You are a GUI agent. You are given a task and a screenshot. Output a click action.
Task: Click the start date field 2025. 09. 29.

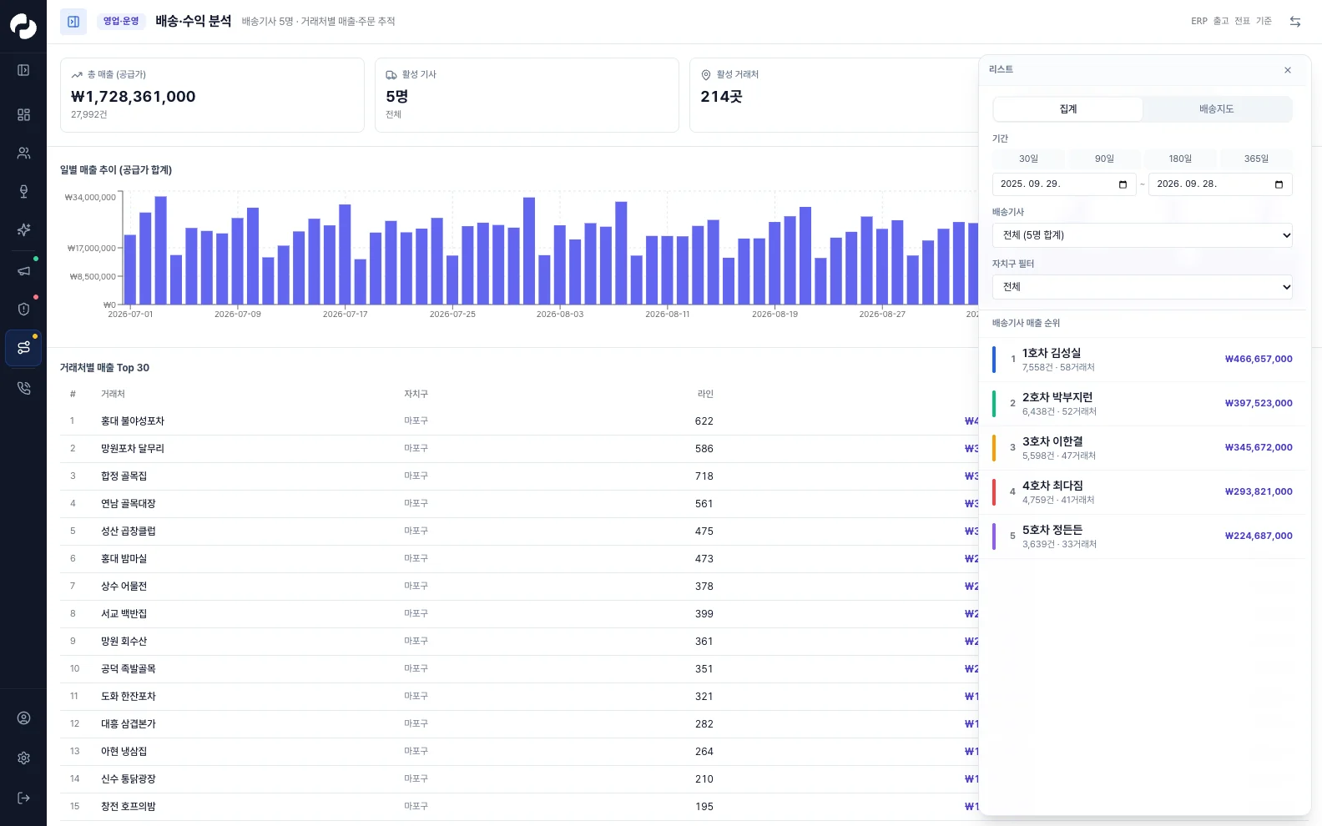coord(1064,184)
